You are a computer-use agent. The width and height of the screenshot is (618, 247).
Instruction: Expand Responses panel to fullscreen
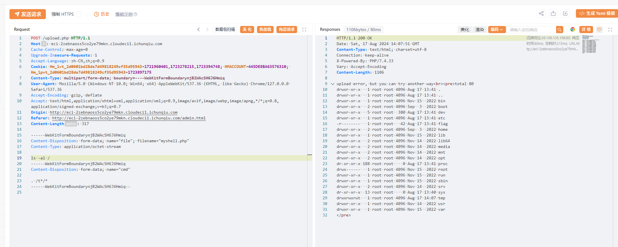(610, 29)
